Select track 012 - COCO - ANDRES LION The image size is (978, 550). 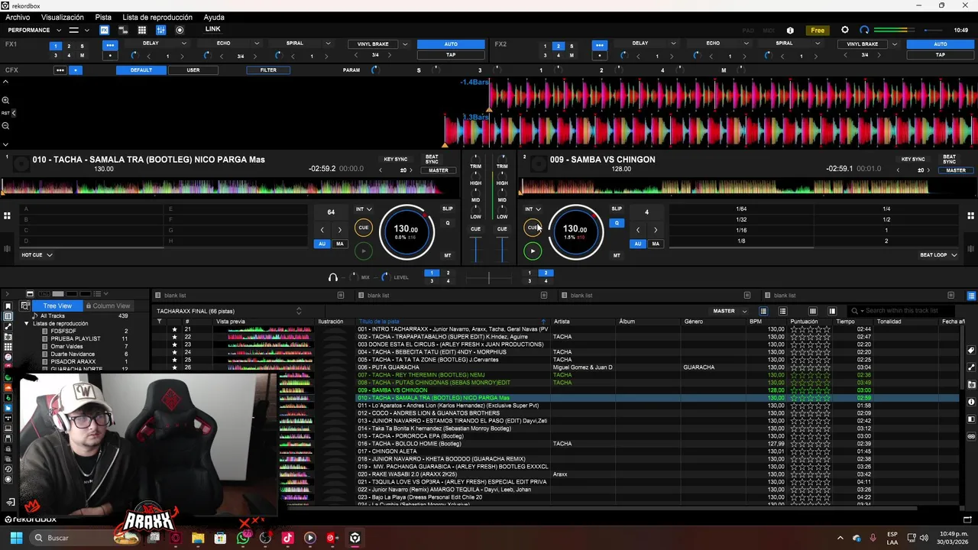[x=429, y=413]
